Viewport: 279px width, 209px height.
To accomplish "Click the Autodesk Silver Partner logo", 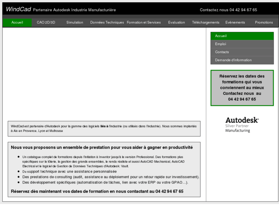I will [242, 125].
